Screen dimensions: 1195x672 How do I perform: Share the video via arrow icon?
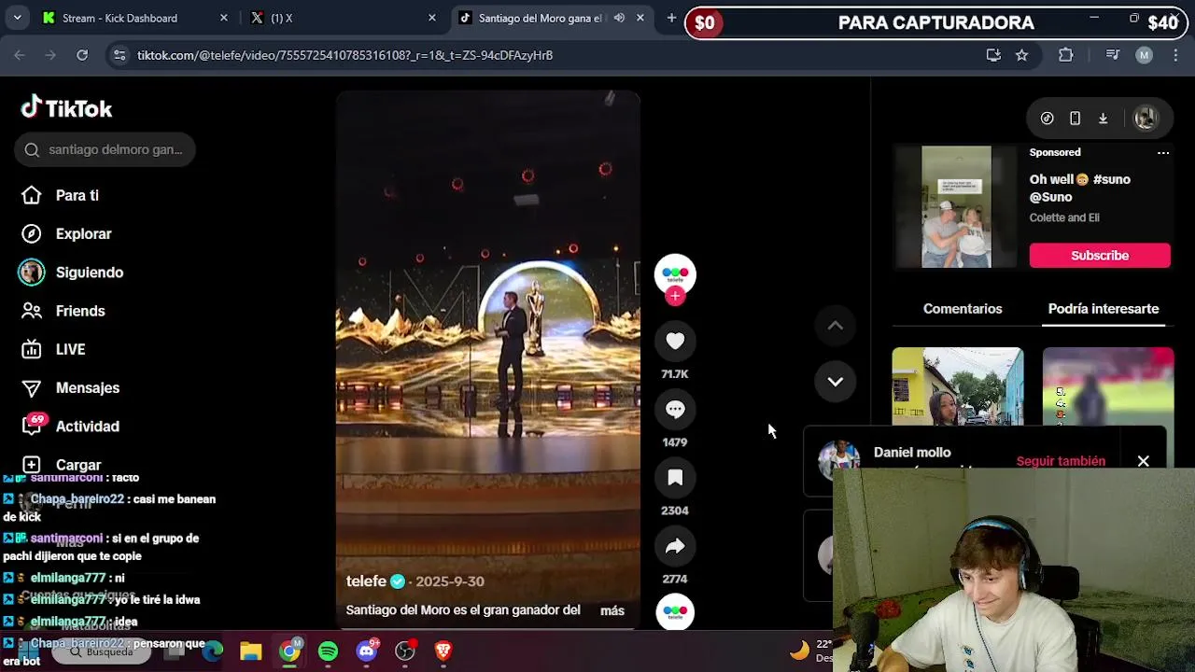coord(675,546)
